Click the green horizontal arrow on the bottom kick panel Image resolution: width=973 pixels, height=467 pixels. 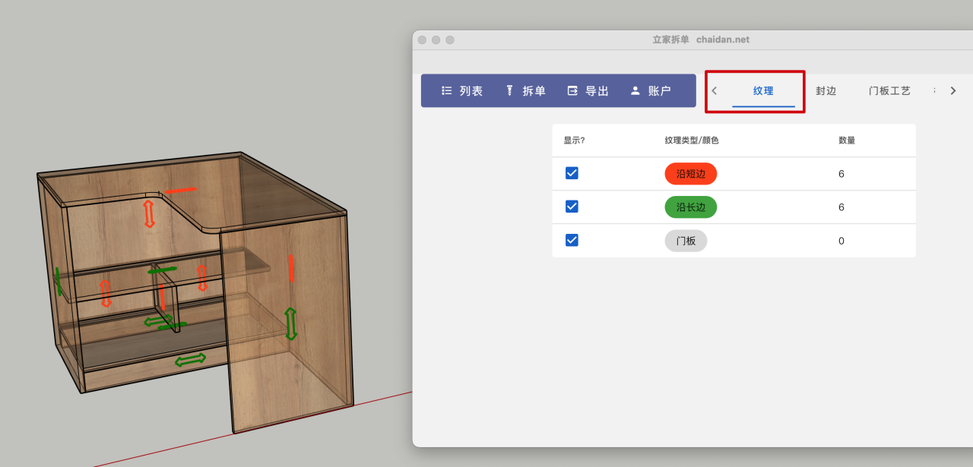(x=190, y=359)
